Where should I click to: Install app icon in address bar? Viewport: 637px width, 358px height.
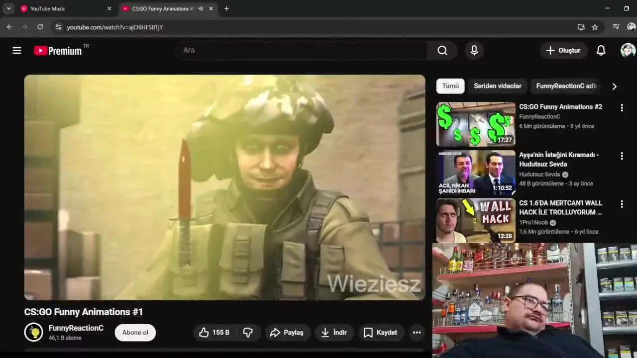pos(581,27)
